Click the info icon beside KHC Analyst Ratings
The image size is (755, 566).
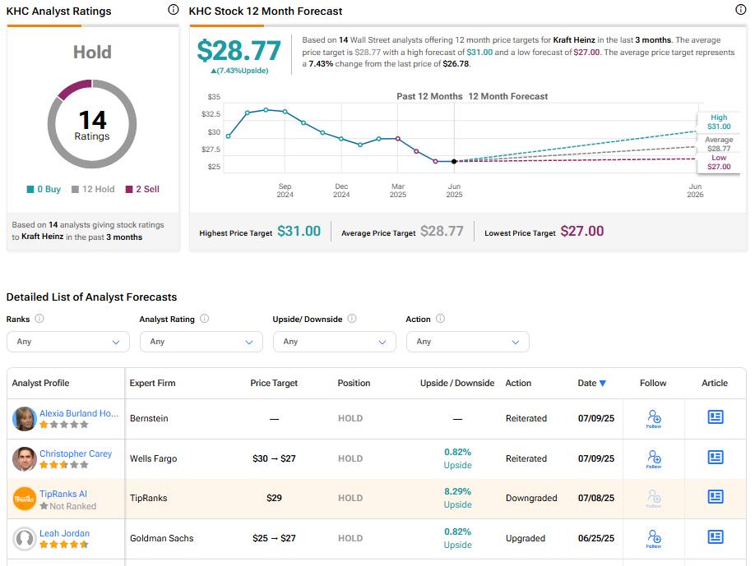(x=174, y=10)
